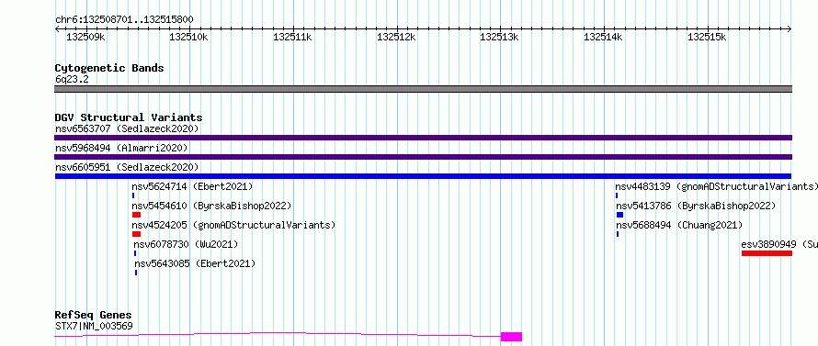The image size is (818, 346).
Task: Select nsv5688494 (Chuang2021) label
Action: (x=678, y=225)
